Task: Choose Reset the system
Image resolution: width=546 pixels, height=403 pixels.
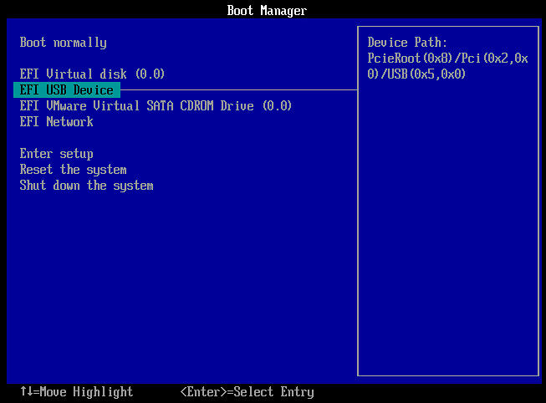Action: click(73, 170)
